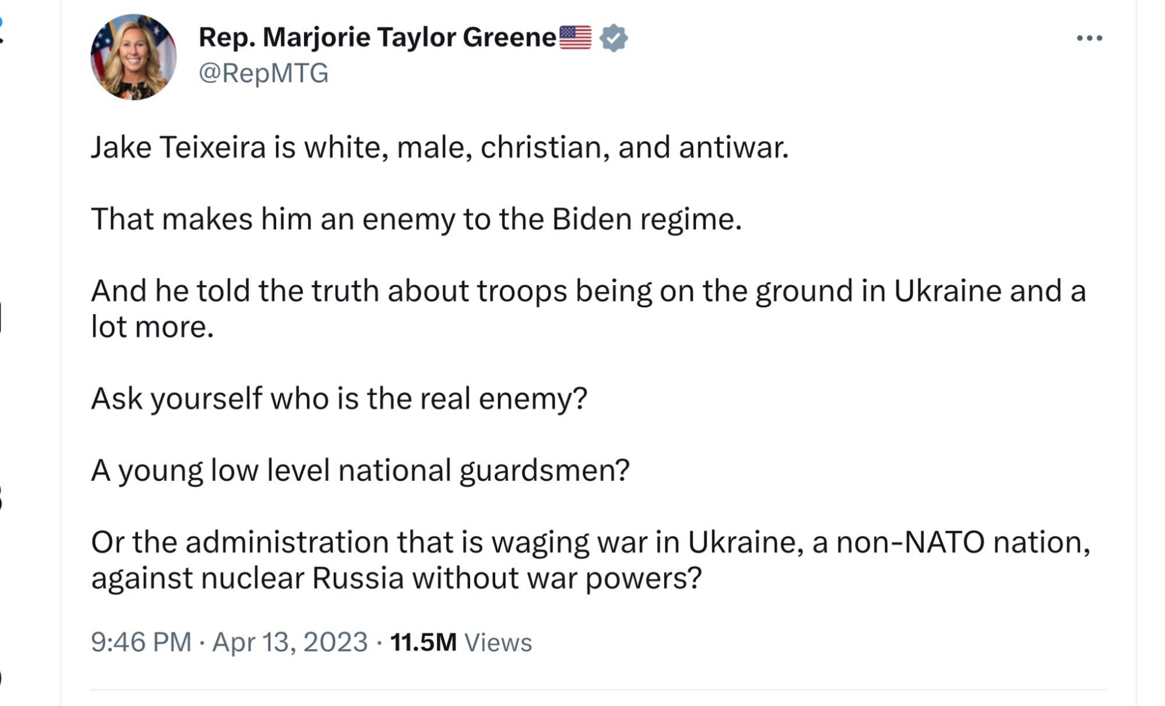The height and width of the screenshot is (706, 1165).
Task: Click the Apr 13, 2023 date
Action: [290, 642]
